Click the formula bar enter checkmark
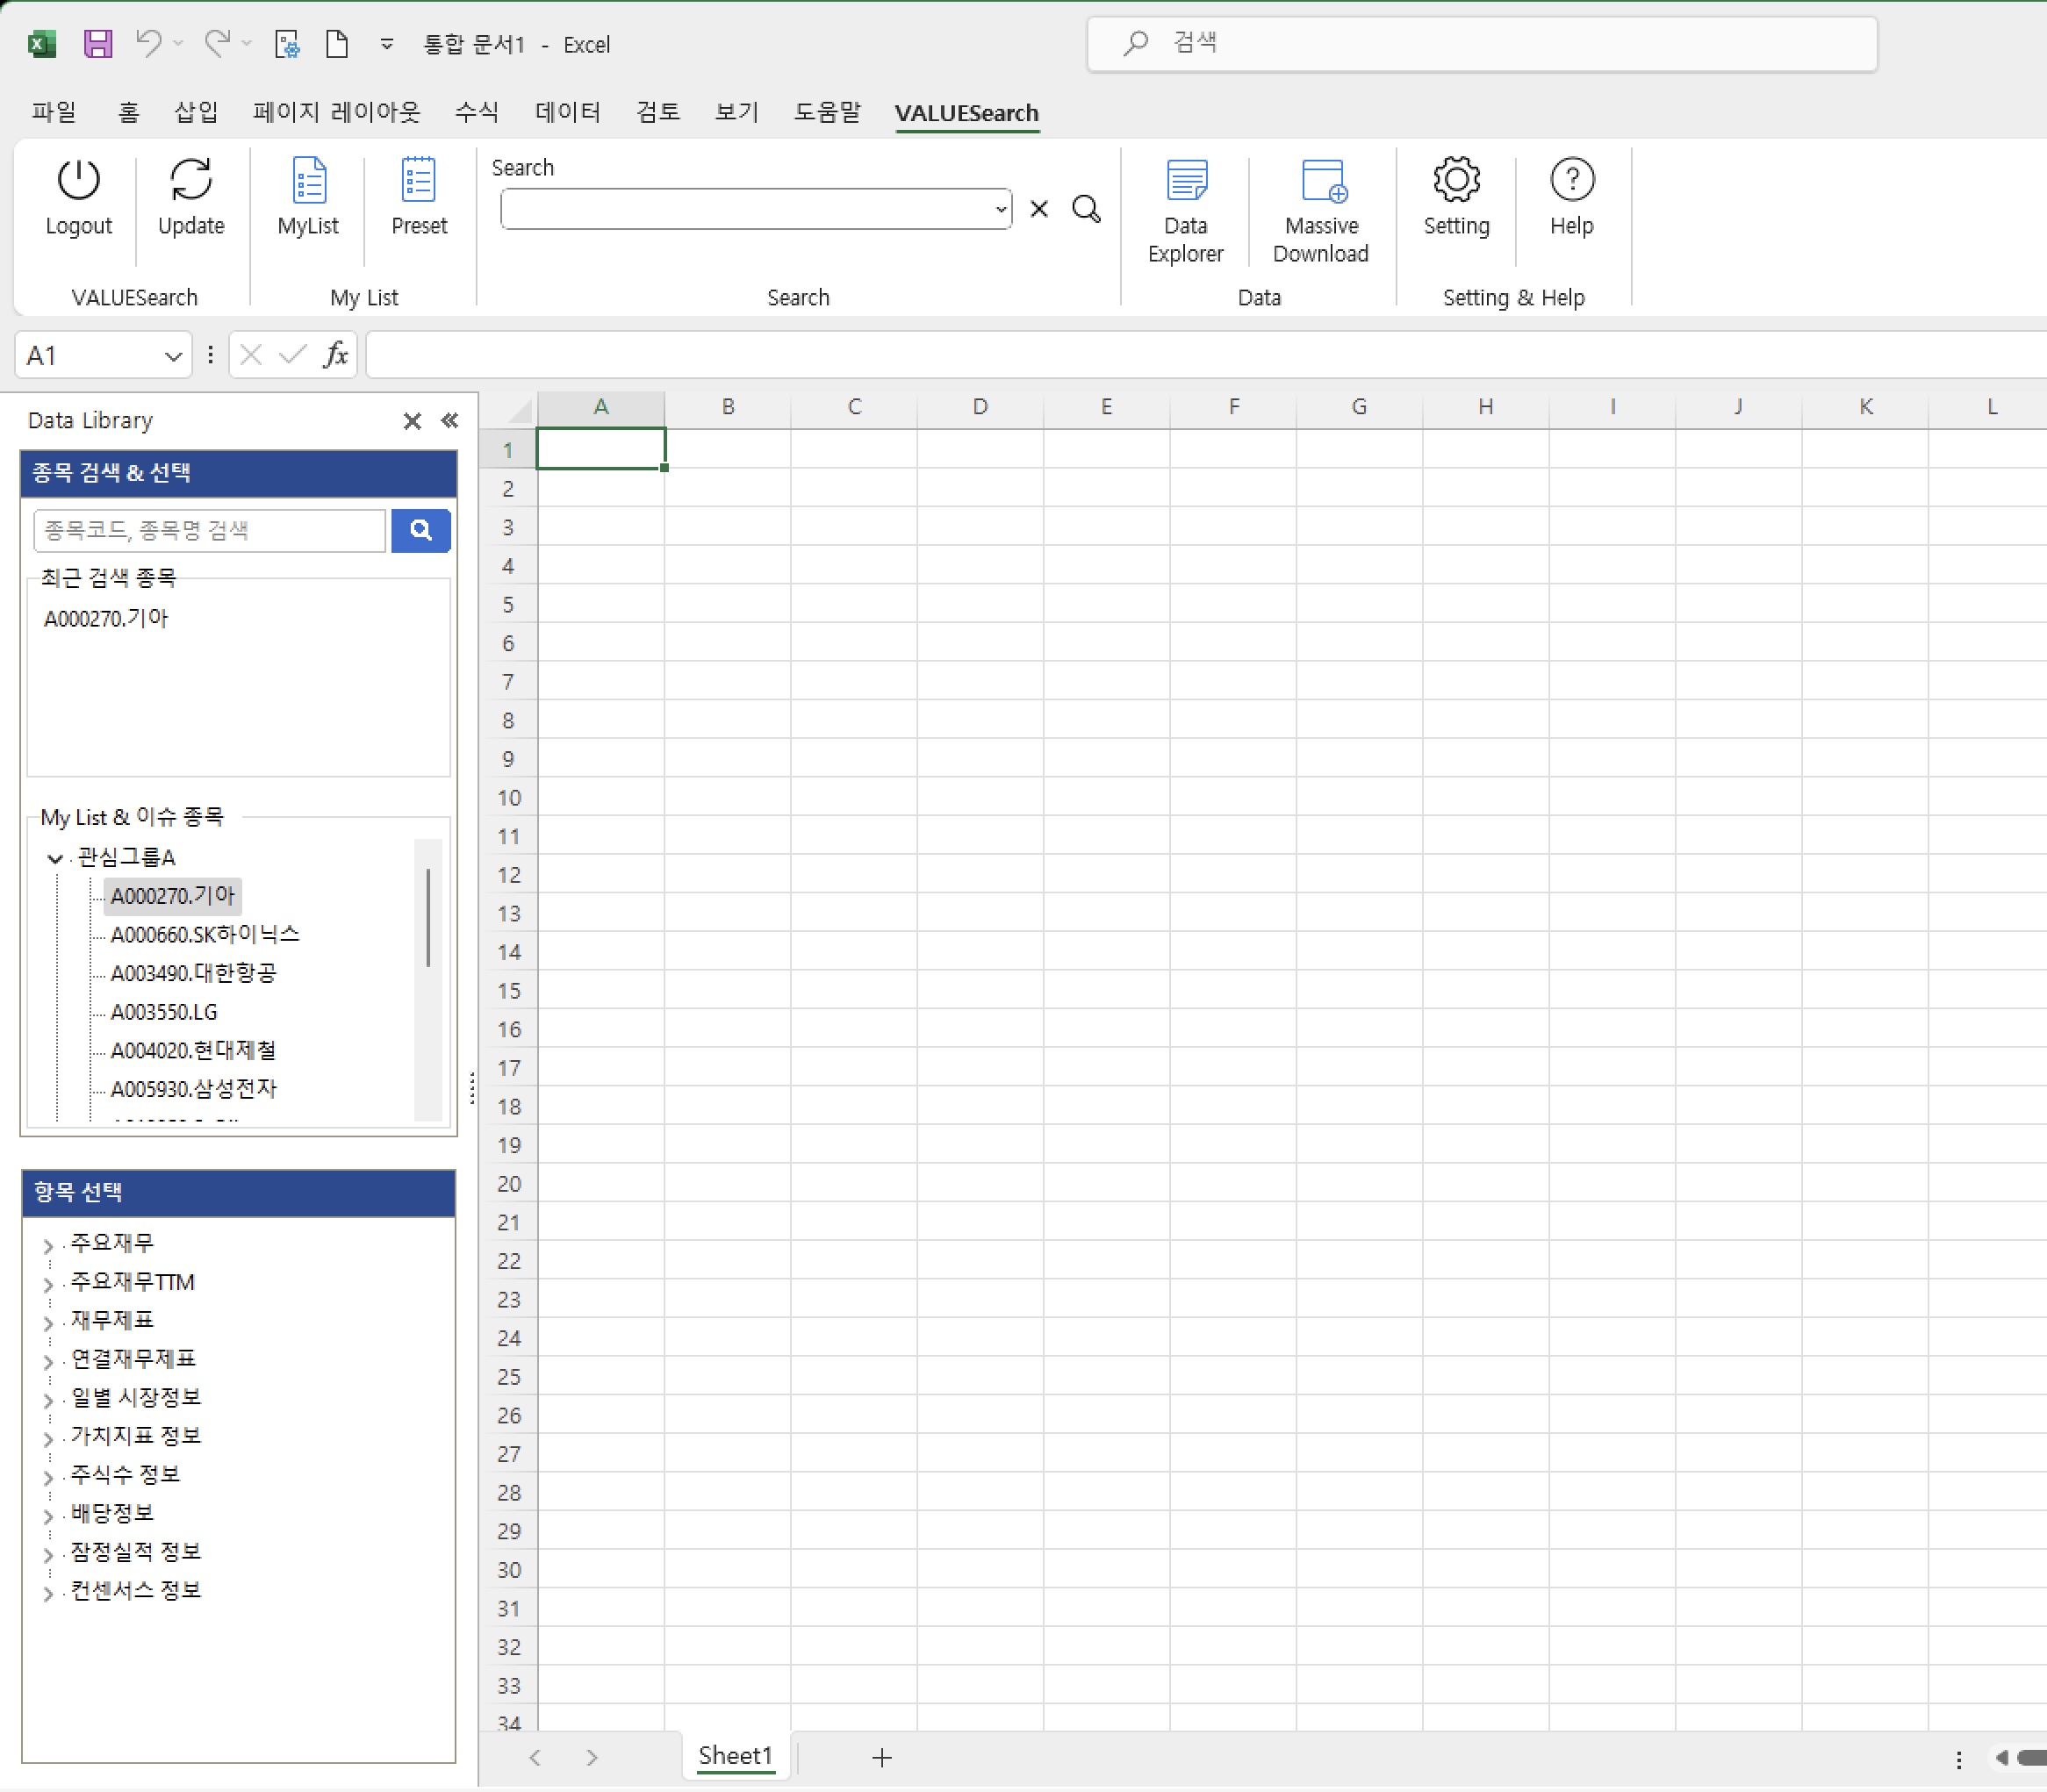Viewport: 2047px width, 1792px height. 293,355
